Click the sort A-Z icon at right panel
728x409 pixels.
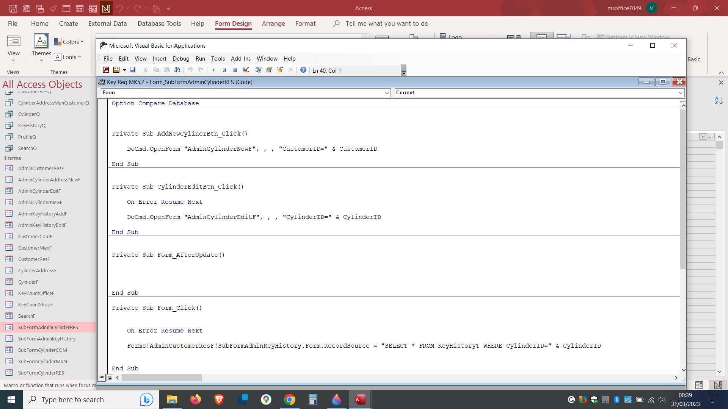point(719,100)
